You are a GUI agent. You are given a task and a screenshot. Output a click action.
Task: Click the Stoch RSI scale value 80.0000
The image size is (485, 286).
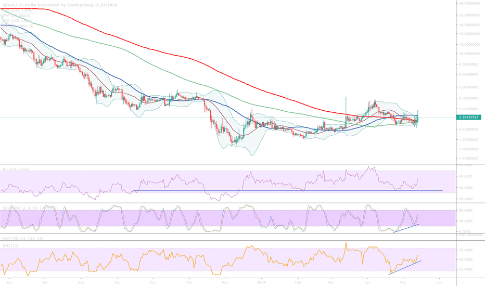[x=466, y=210]
